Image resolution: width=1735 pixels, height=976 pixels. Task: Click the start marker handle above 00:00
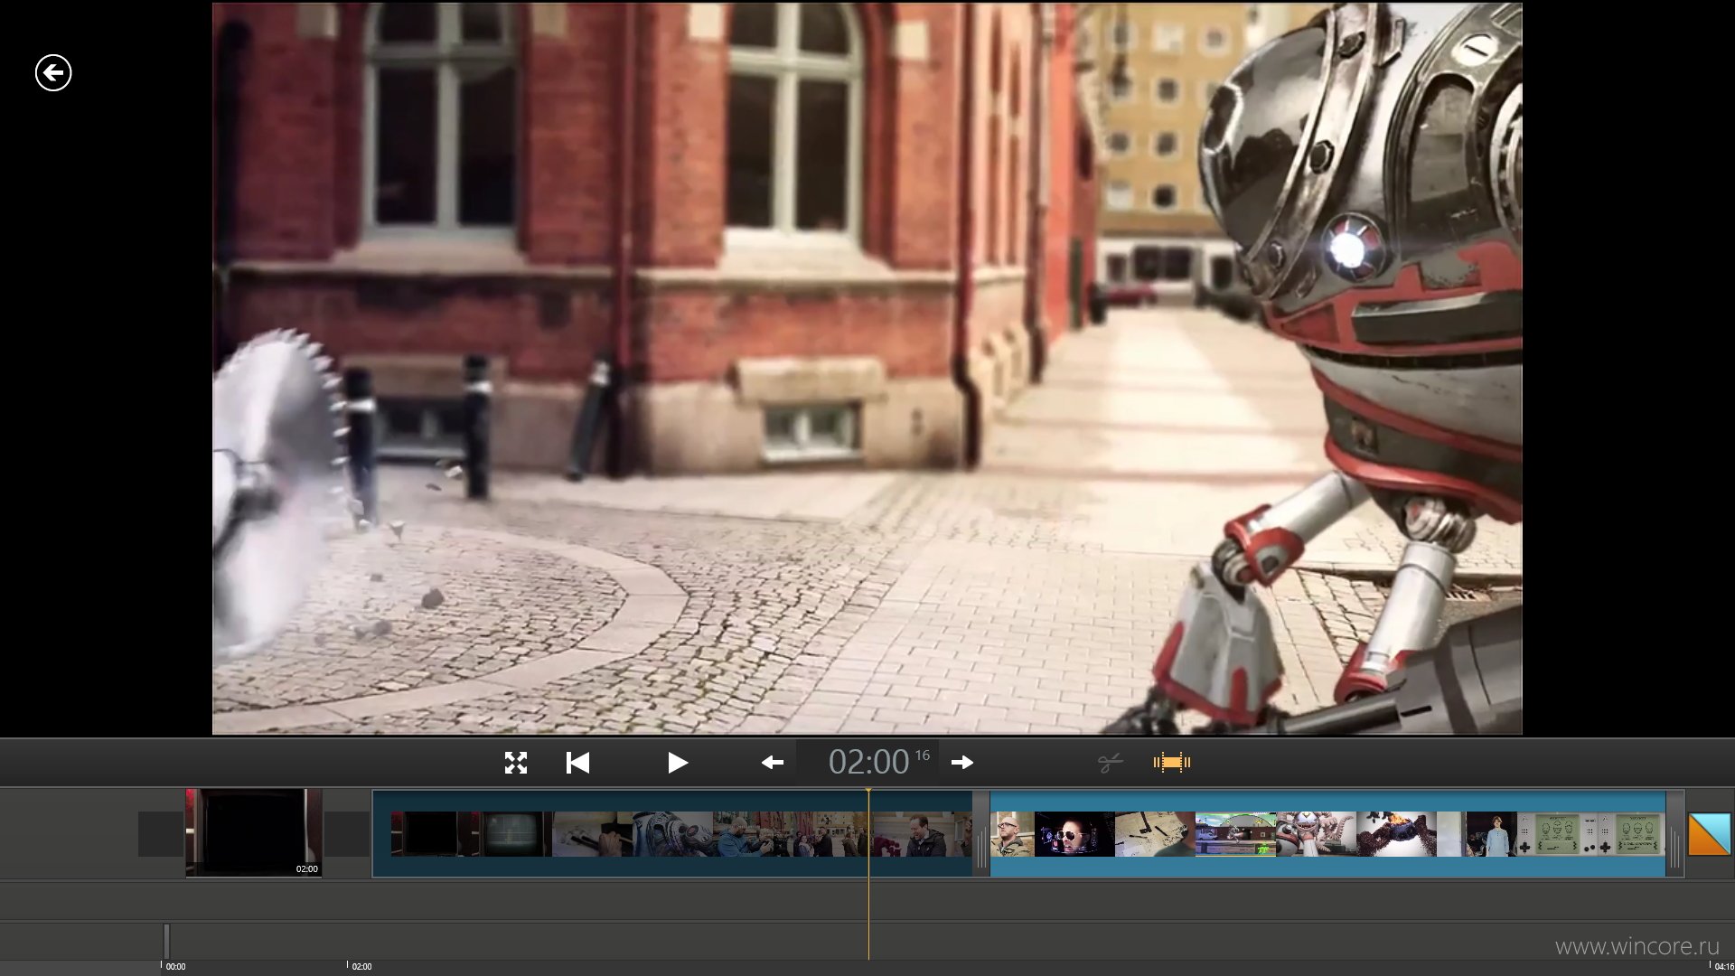[166, 941]
